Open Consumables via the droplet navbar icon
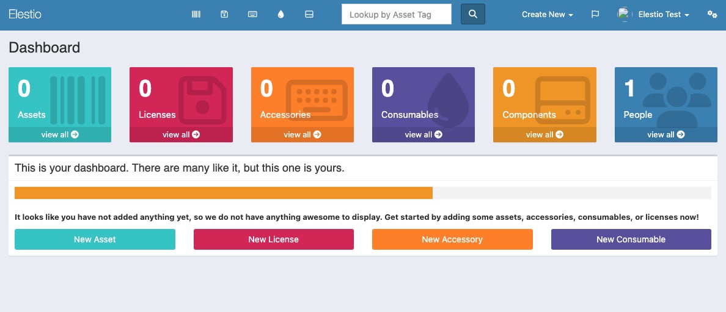The width and height of the screenshot is (726, 312). pos(280,14)
